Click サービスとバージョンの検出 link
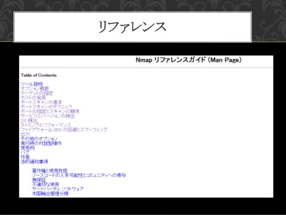This screenshot has height=215, width=286. (x=48, y=116)
